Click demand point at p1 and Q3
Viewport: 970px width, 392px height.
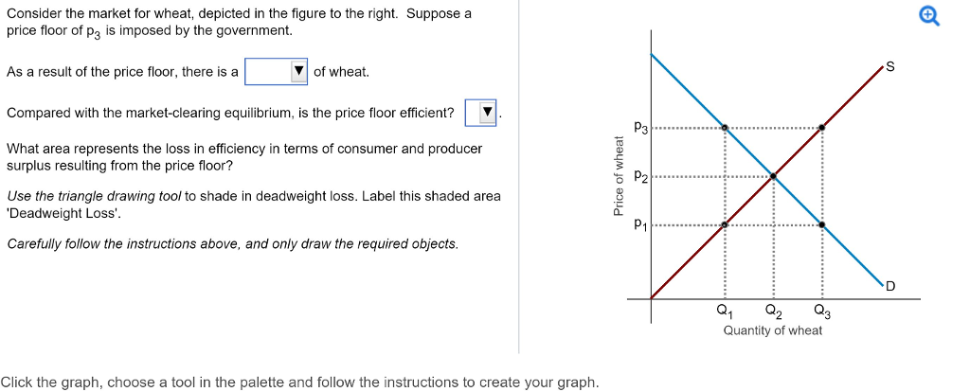tap(821, 224)
